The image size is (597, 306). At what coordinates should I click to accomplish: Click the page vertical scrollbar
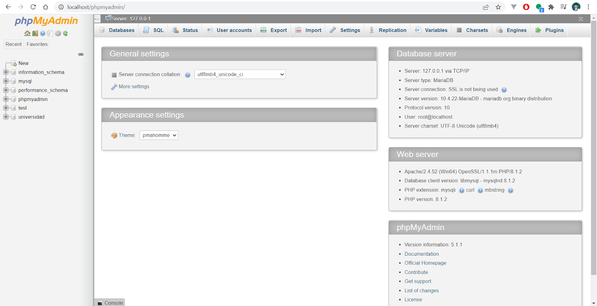tap(594, 148)
